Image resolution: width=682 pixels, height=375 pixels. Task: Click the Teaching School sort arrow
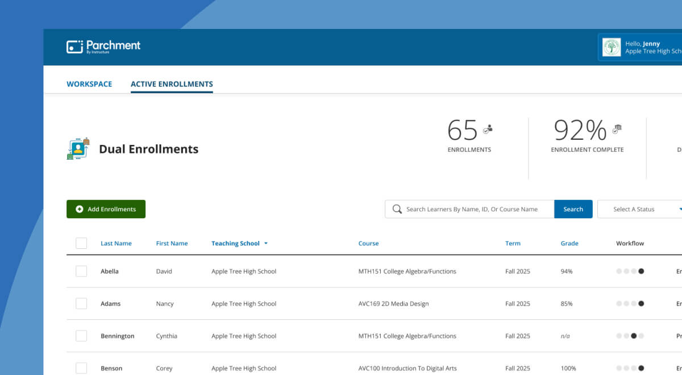(267, 243)
